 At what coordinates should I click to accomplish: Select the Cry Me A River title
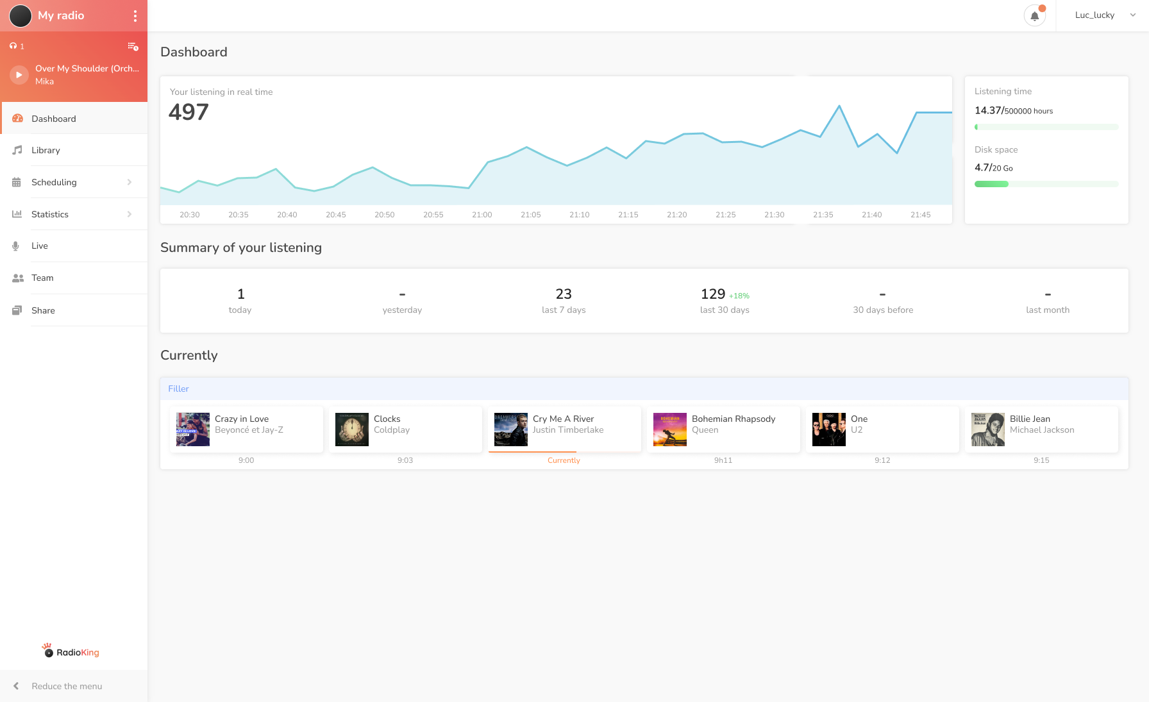[564, 419]
